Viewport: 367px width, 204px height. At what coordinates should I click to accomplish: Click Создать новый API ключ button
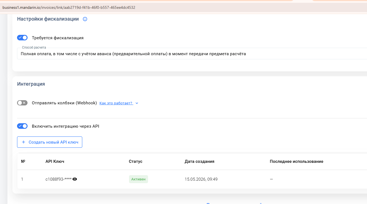pos(50,142)
